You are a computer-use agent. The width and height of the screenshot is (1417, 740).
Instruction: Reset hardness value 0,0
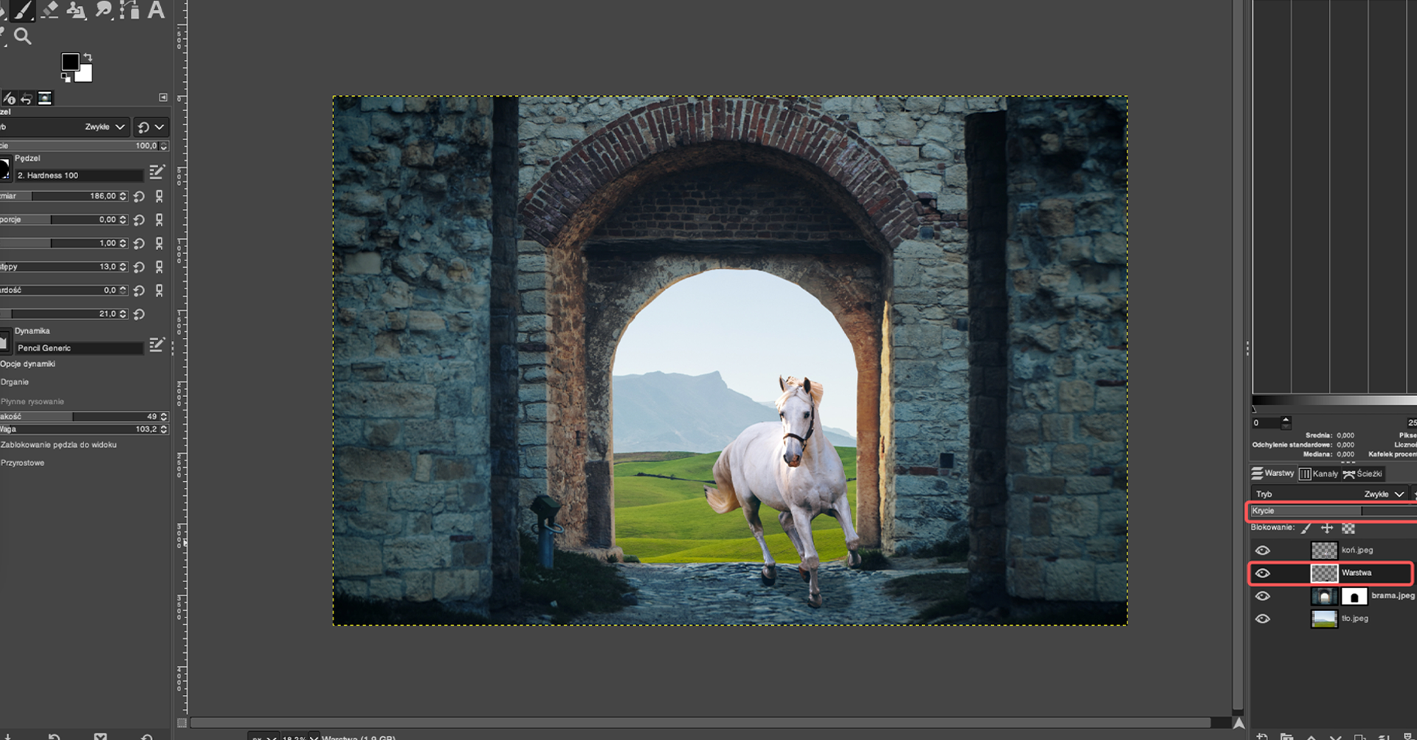[139, 291]
